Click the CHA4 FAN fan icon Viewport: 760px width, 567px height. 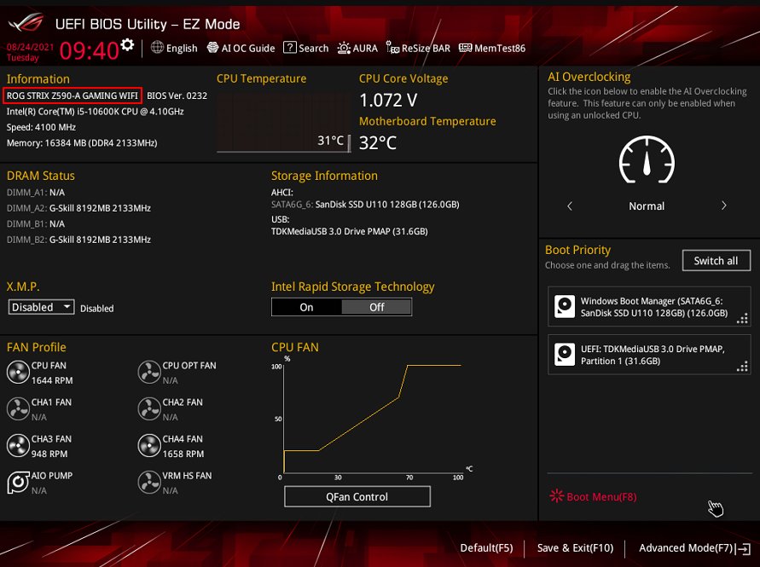coord(149,445)
